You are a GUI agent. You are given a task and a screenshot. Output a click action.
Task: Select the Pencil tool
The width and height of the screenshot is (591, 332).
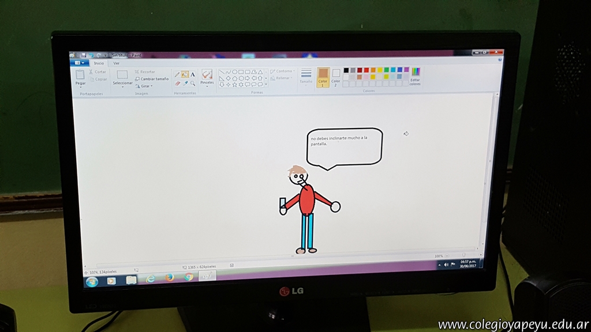coord(177,74)
